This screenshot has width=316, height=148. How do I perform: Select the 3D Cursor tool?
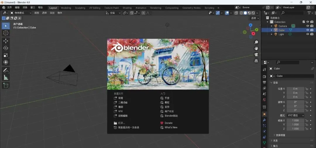(x=6, y=33)
